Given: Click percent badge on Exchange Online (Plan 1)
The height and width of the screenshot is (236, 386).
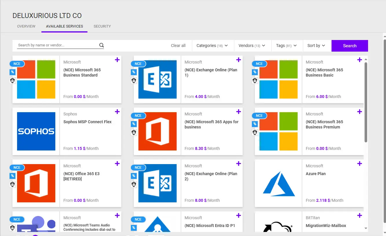Looking at the screenshot, I should [134, 72].
